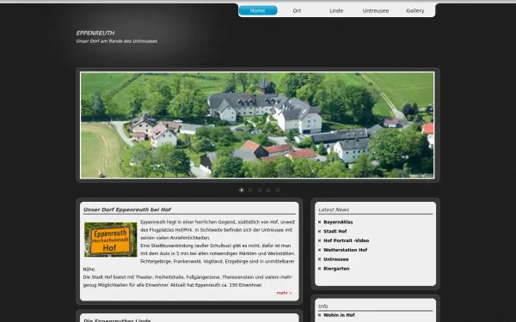The height and width of the screenshot is (322, 516).
Task: Open the Wohin in Hof link
Action: tap(339, 315)
